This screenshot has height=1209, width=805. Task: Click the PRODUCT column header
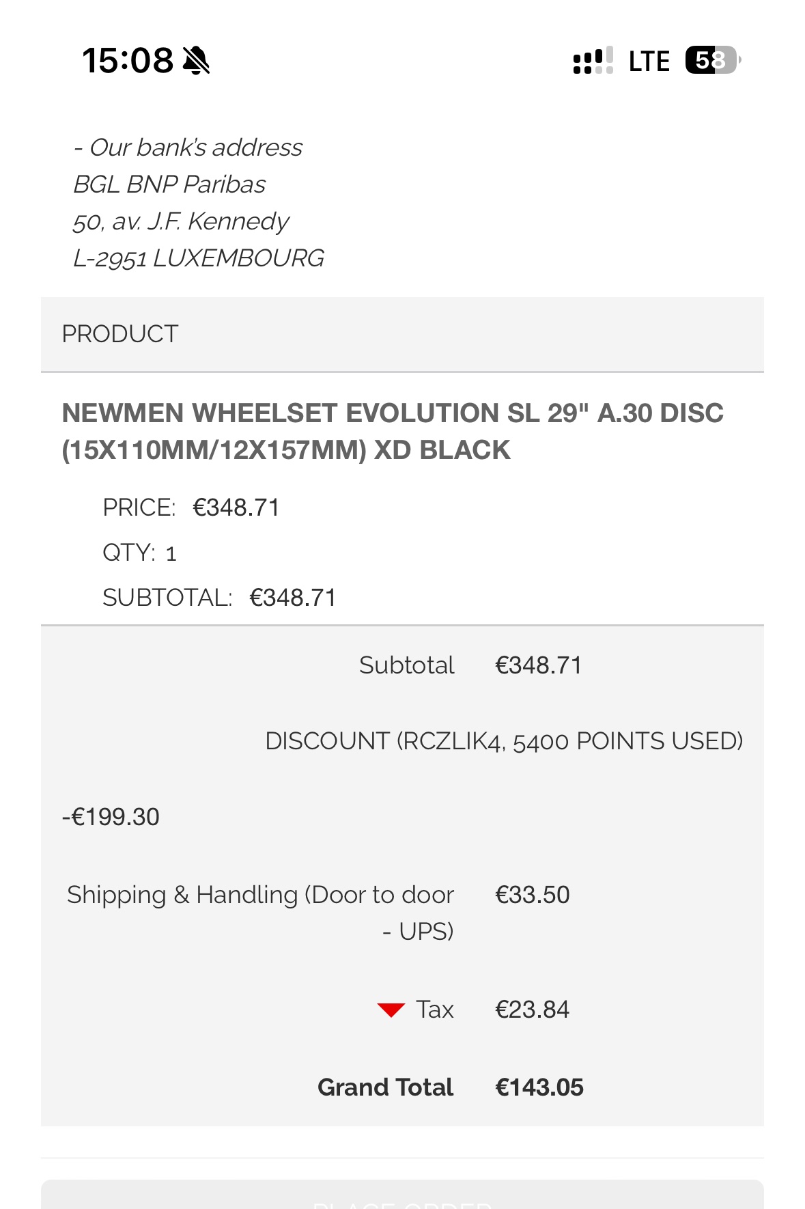120,334
